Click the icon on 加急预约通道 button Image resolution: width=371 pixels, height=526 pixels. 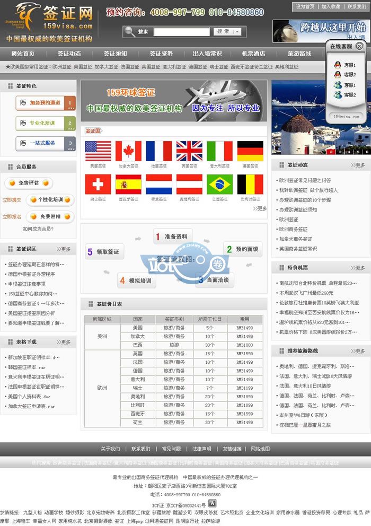point(23,103)
